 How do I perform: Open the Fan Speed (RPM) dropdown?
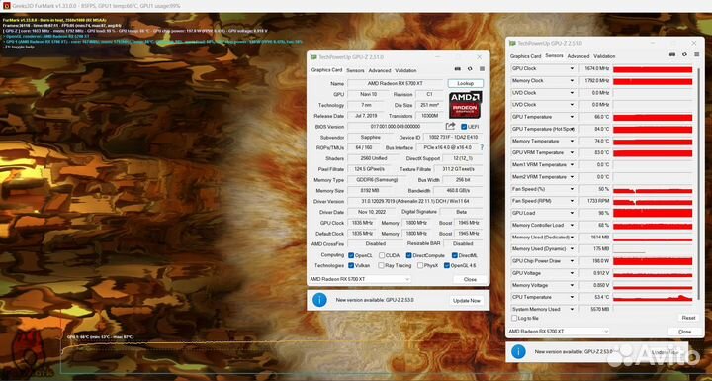[572, 201]
